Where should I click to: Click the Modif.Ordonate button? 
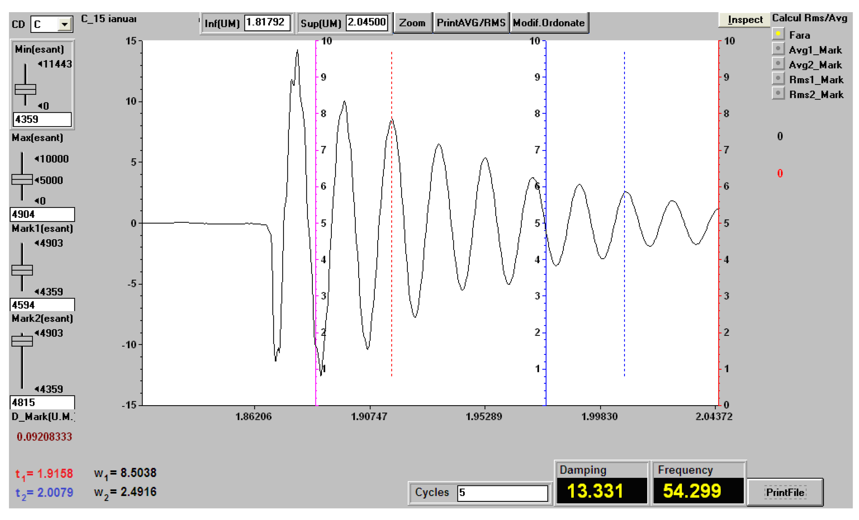pyautogui.click(x=549, y=23)
